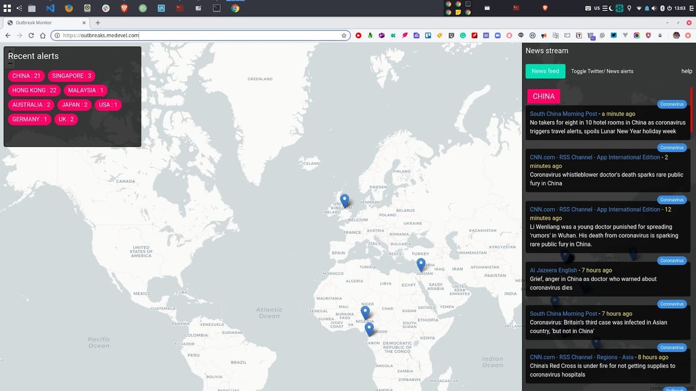Go back in browser history
The image size is (696, 391).
(8, 35)
